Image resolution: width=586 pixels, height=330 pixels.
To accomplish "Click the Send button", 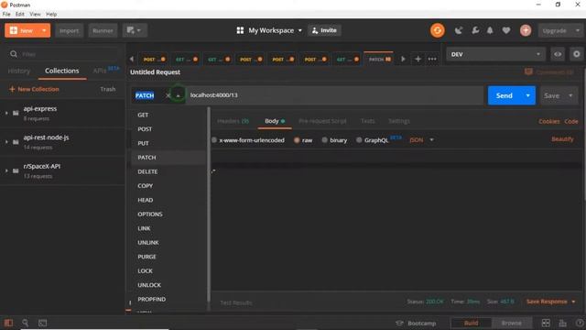I will pyautogui.click(x=505, y=95).
